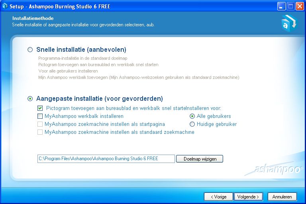Click the Setup icon in the title bar
This screenshot has height=204, width=306.
tap(5, 6)
